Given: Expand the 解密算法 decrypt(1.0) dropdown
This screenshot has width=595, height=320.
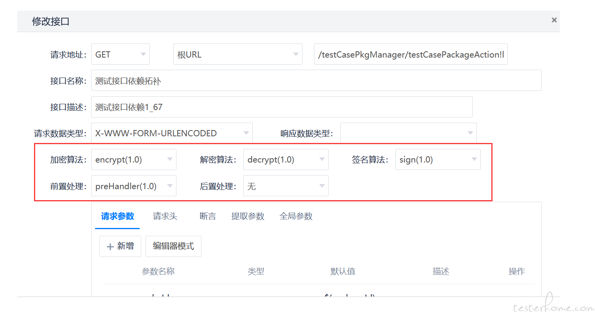Looking at the screenshot, I should click(x=286, y=159).
